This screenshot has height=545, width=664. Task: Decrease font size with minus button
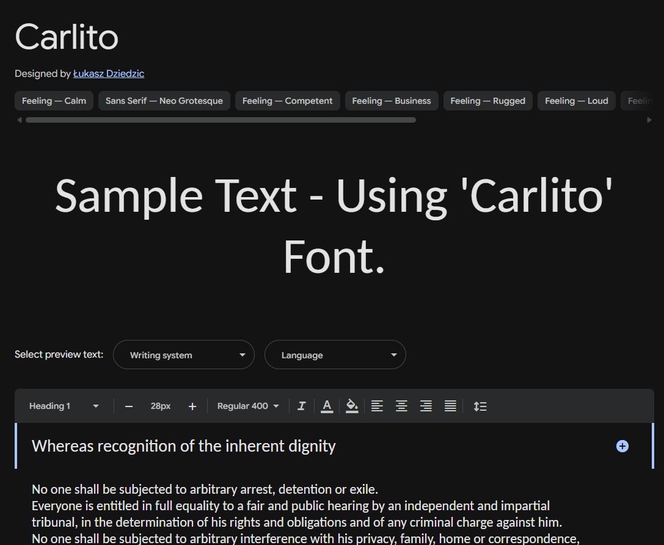[129, 406]
